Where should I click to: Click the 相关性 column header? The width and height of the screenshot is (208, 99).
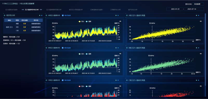click(x=36, y=20)
